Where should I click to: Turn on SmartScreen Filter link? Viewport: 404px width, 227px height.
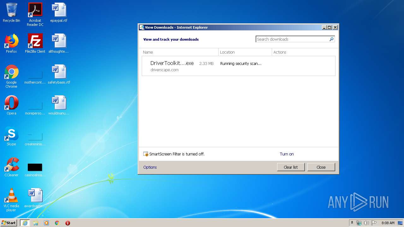pos(287,154)
